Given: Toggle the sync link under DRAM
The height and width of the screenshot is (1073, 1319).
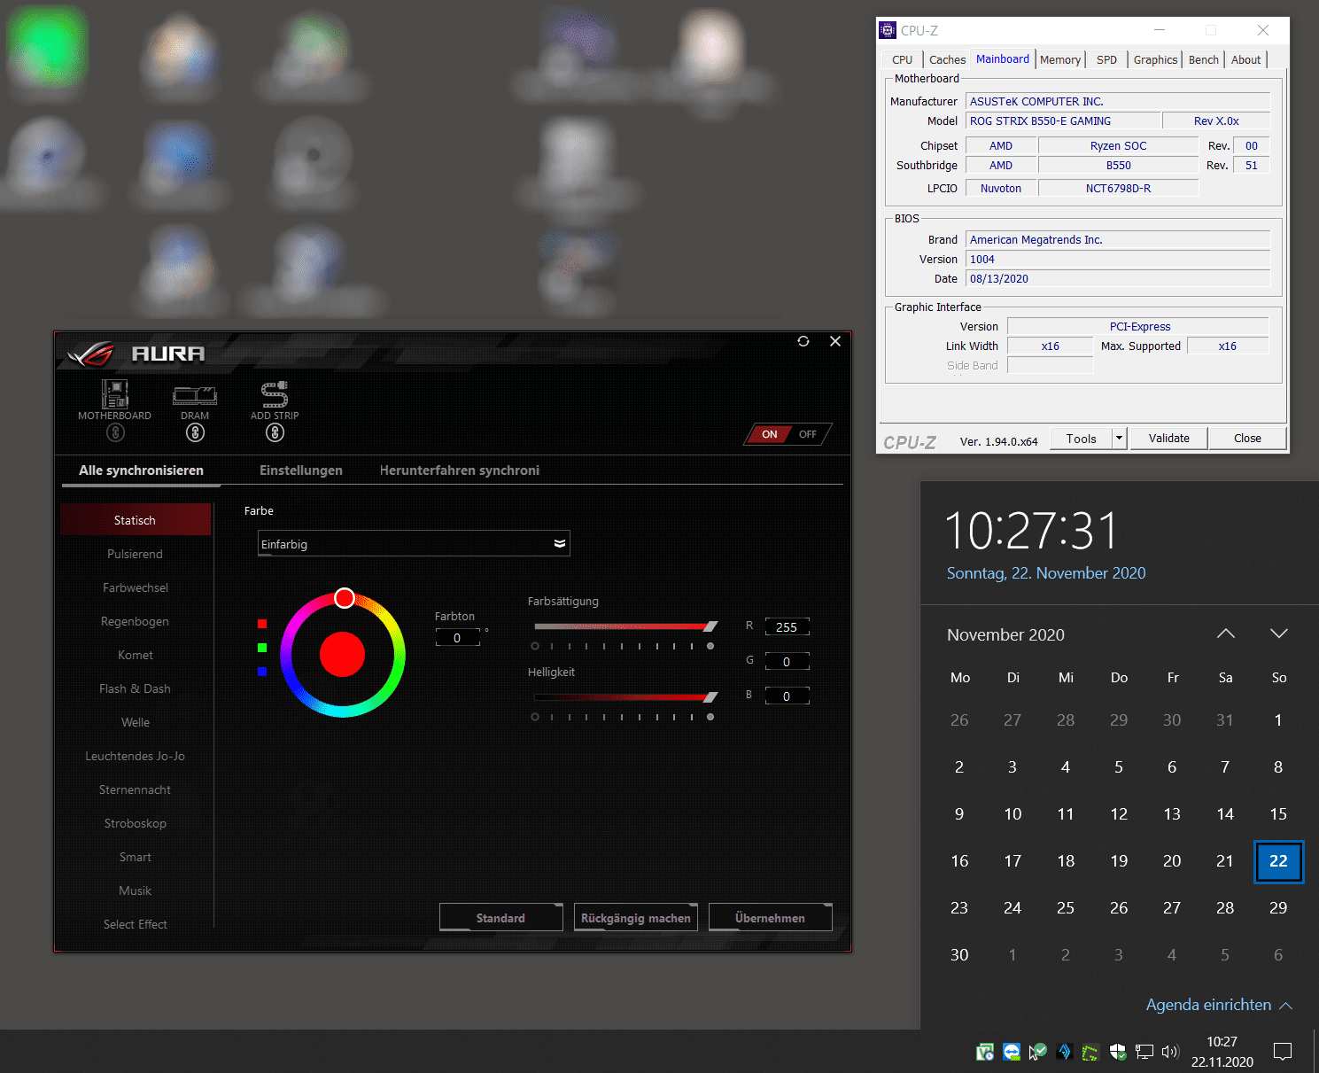Looking at the screenshot, I should (x=195, y=433).
